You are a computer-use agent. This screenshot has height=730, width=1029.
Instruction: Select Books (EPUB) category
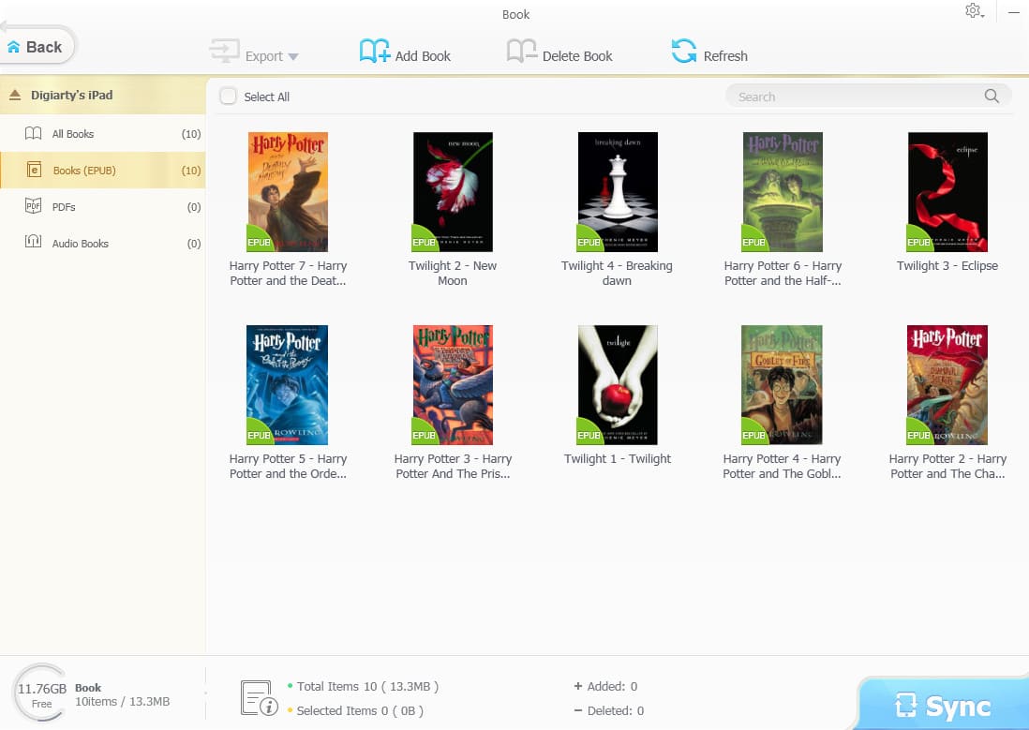click(103, 170)
